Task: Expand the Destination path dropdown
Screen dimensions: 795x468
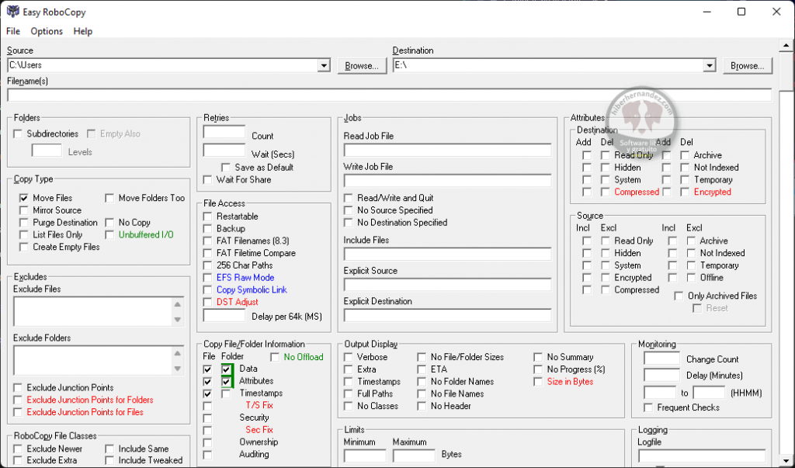Action: (710, 65)
